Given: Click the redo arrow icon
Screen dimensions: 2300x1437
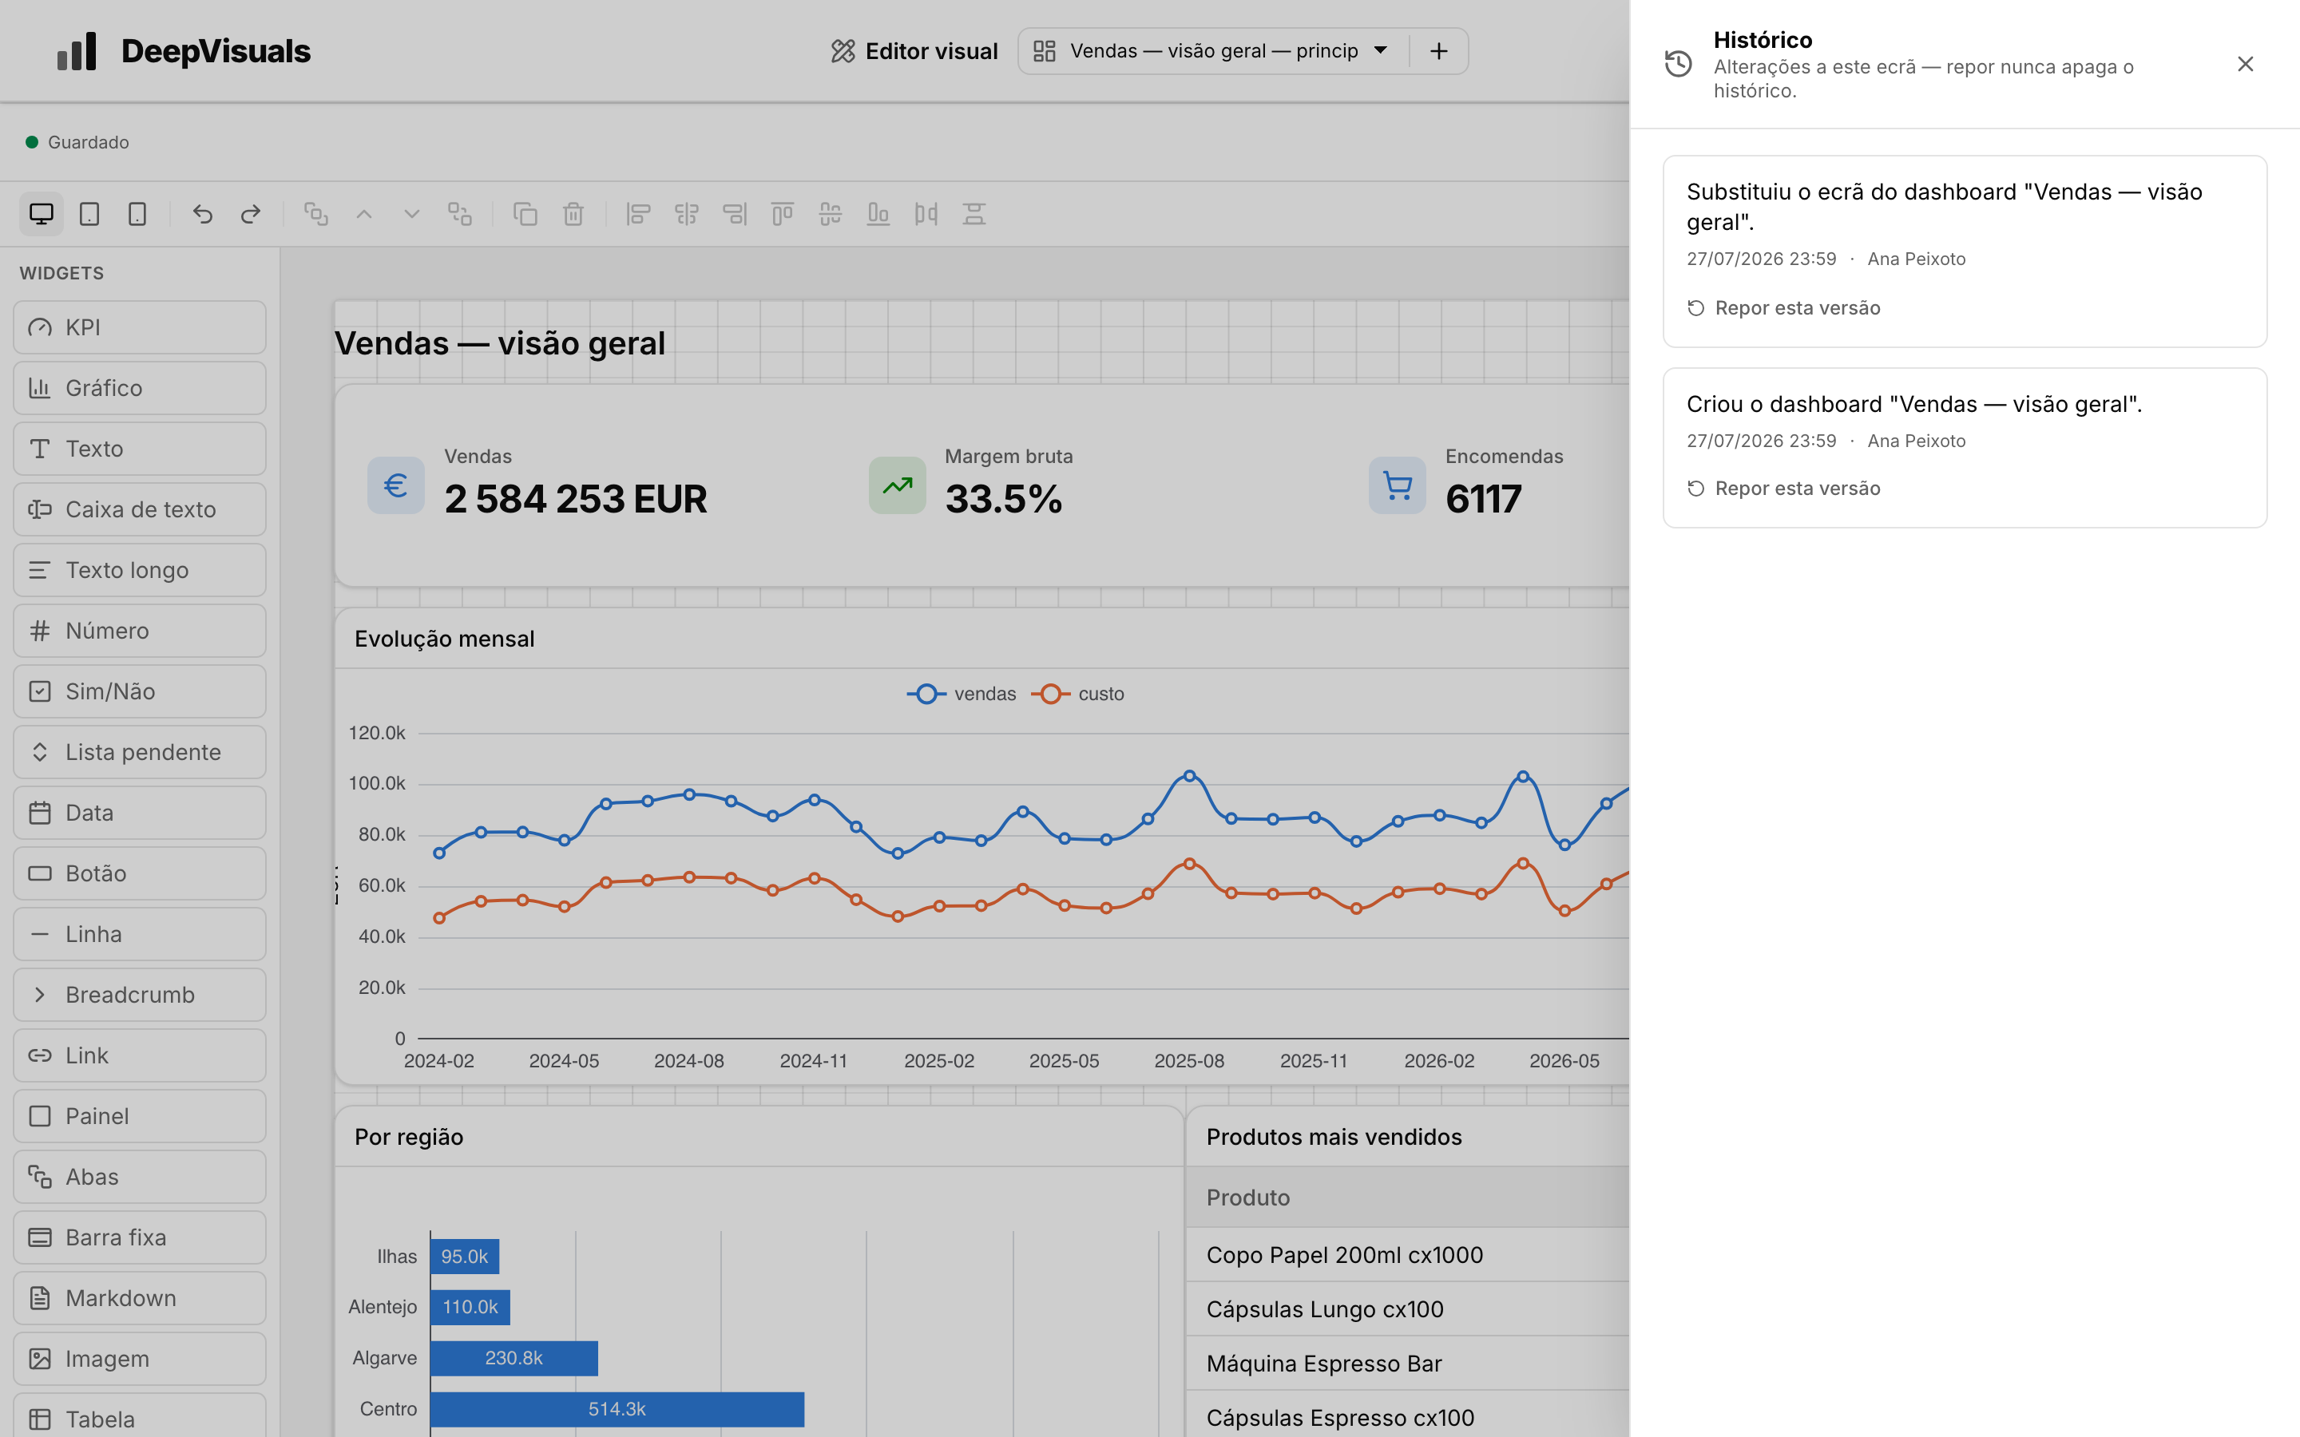Looking at the screenshot, I should coord(250,214).
